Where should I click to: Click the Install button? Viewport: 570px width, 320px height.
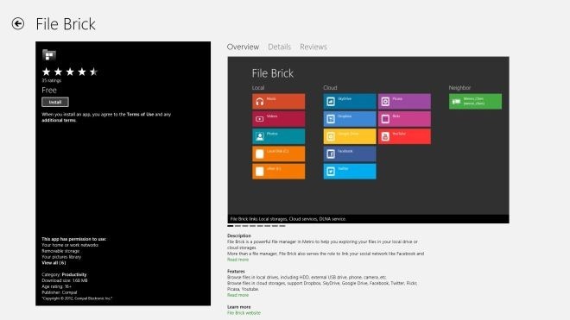[x=55, y=102]
